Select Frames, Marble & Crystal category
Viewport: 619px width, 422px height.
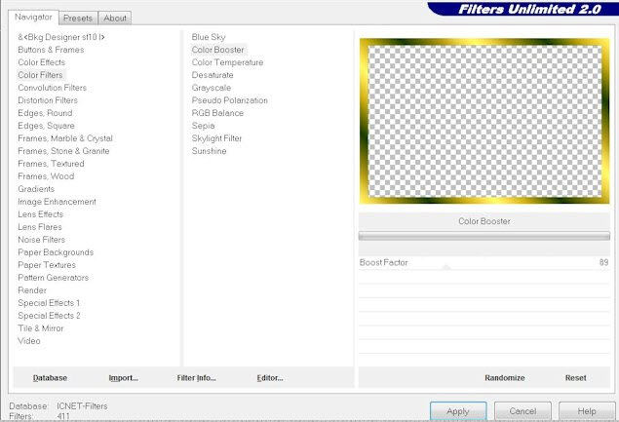65,138
